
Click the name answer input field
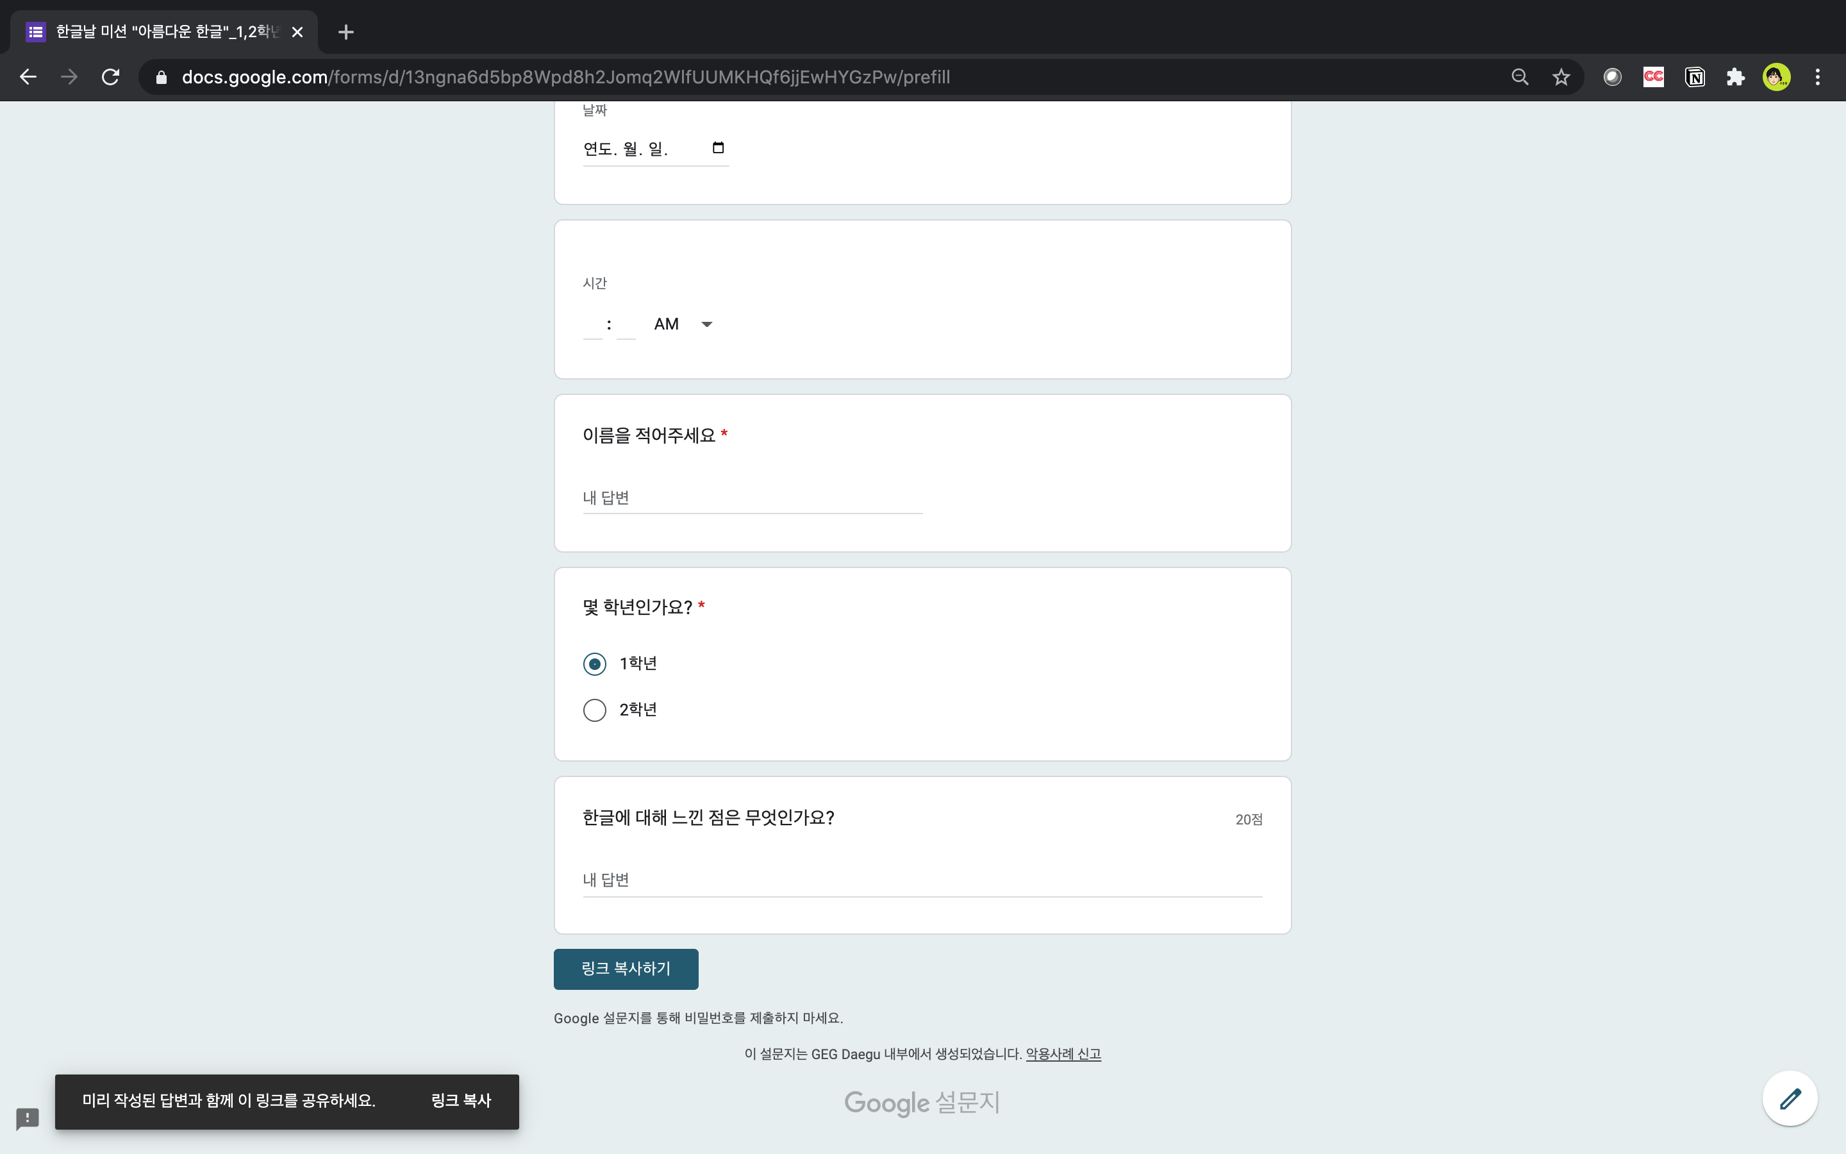coord(752,498)
